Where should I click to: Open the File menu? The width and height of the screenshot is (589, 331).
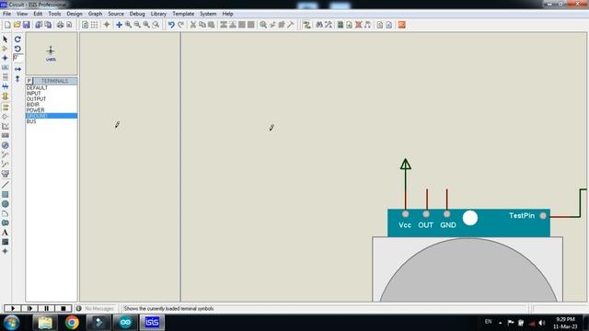(6, 14)
